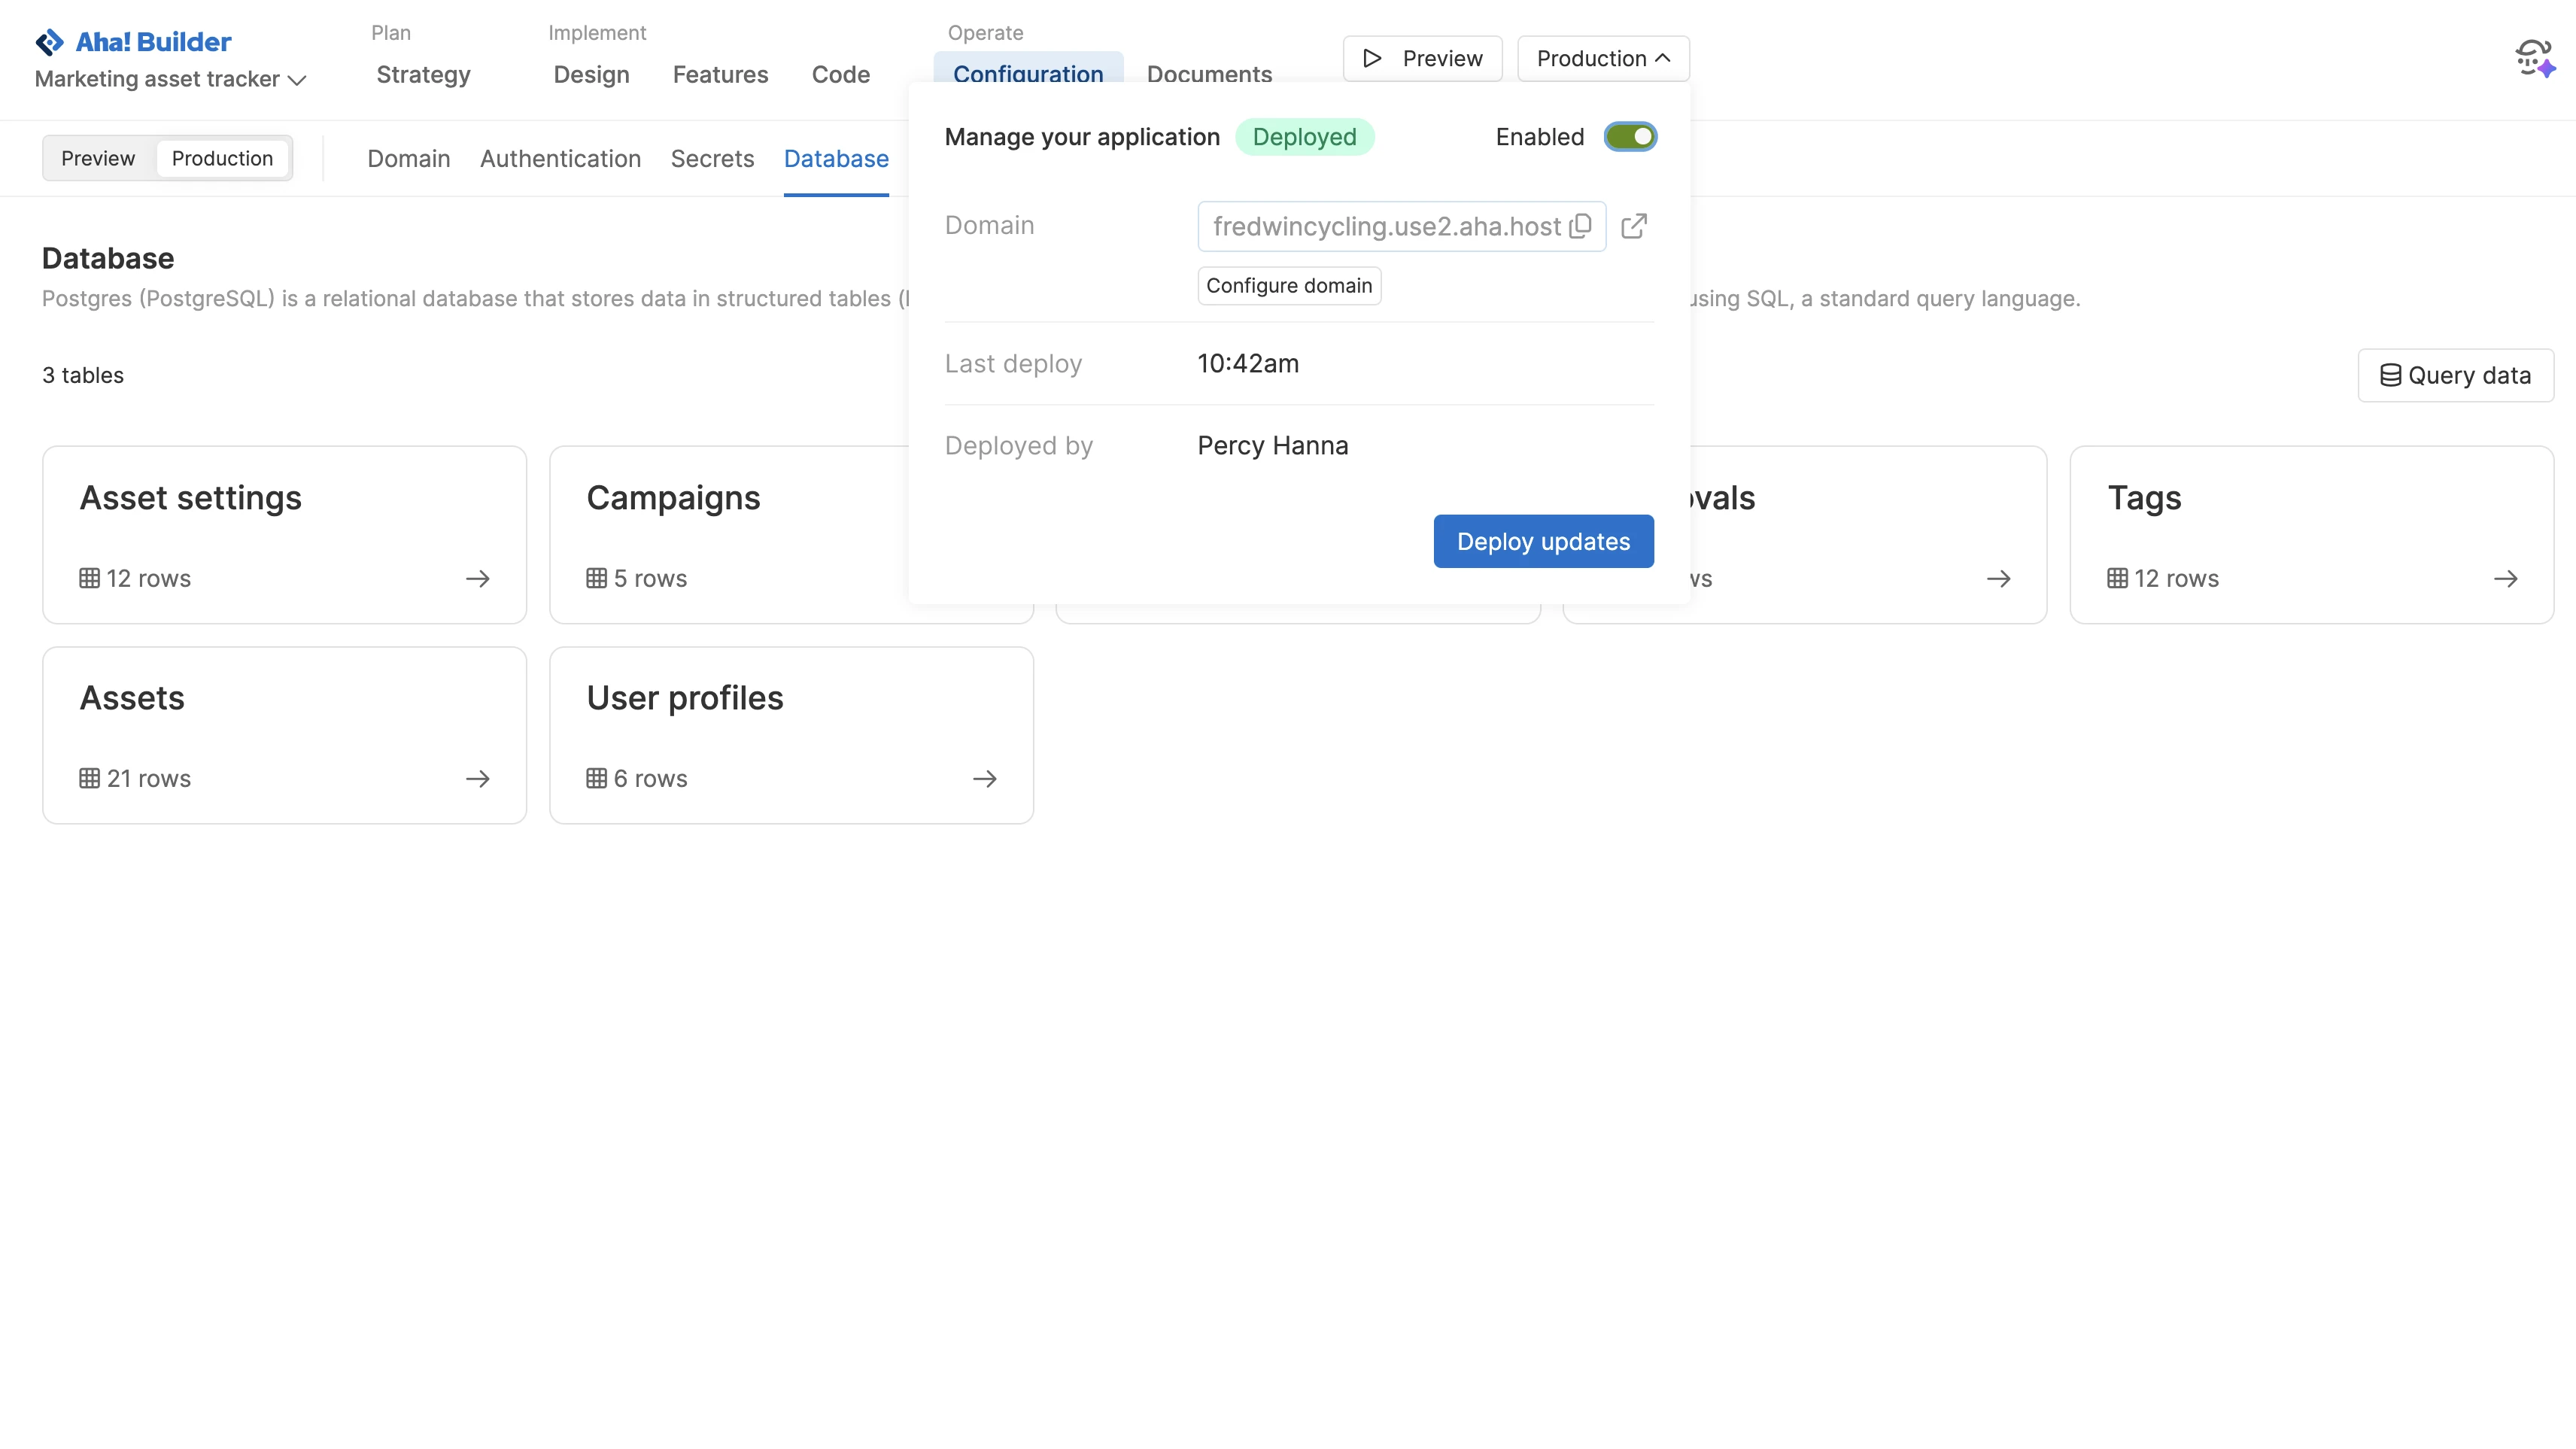Open Configure domain settings
The image size is (2576, 1449).
click(x=1288, y=285)
